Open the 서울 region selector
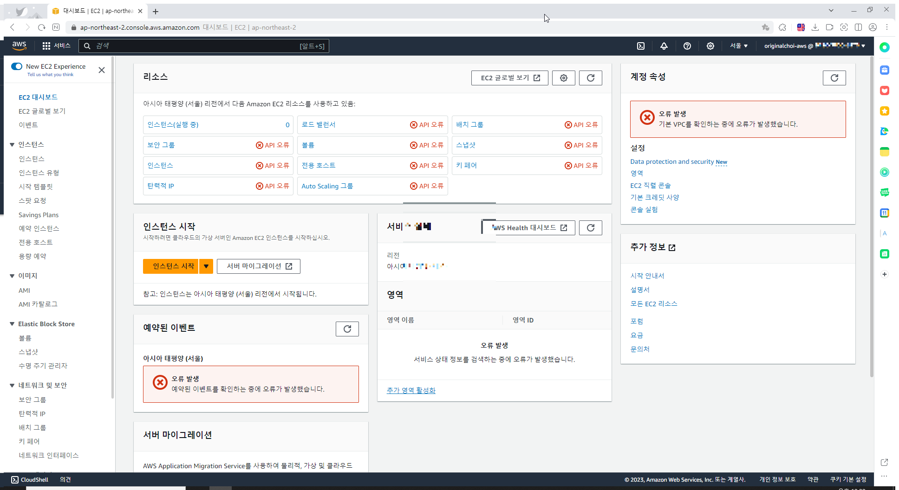 coord(739,46)
